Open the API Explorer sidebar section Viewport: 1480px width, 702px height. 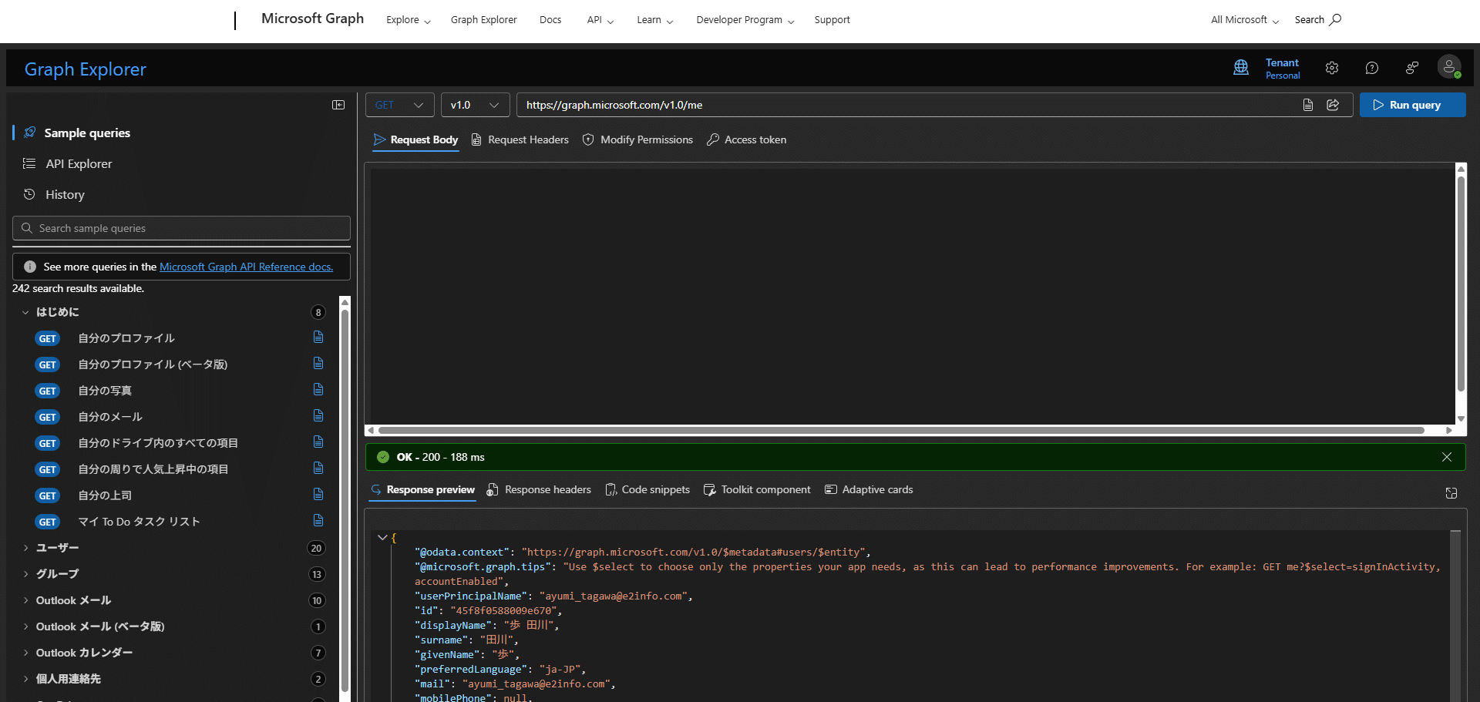click(x=79, y=163)
